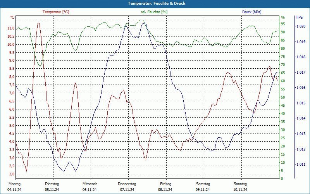Image resolution: width=310 pixels, height=194 pixels.
Task: Click the 'hPa' unit label on pressure axis
Action: click(x=299, y=17)
